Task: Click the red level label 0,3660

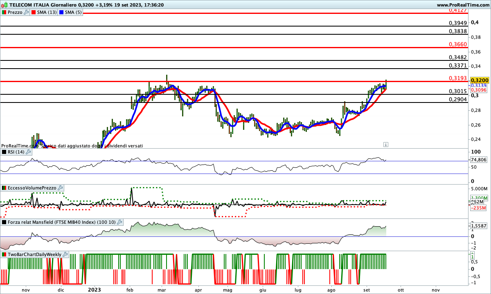Action: (x=458, y=44)
